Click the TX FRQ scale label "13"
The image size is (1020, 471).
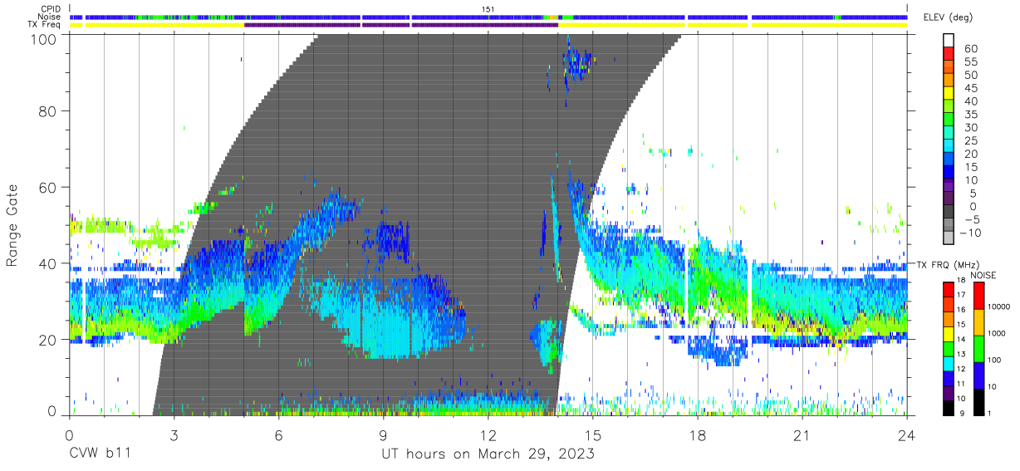click(960, 355)
